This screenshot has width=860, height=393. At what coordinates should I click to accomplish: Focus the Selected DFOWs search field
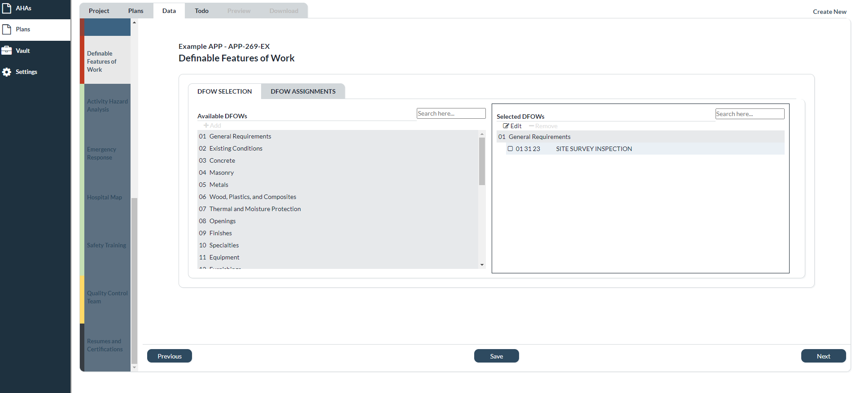750,114
